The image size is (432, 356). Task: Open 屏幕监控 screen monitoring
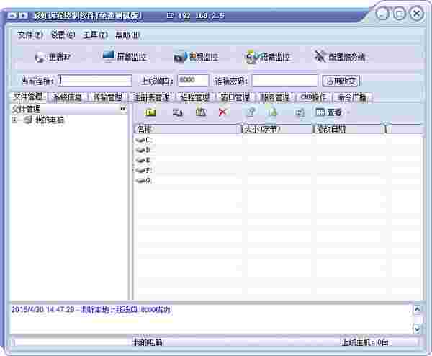pyautogui.click(x=124, y=57)
